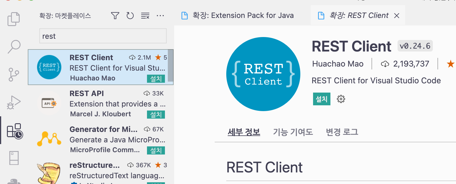
Task: Click REST Client list thumbnail icon
Action: pos(49,67)
